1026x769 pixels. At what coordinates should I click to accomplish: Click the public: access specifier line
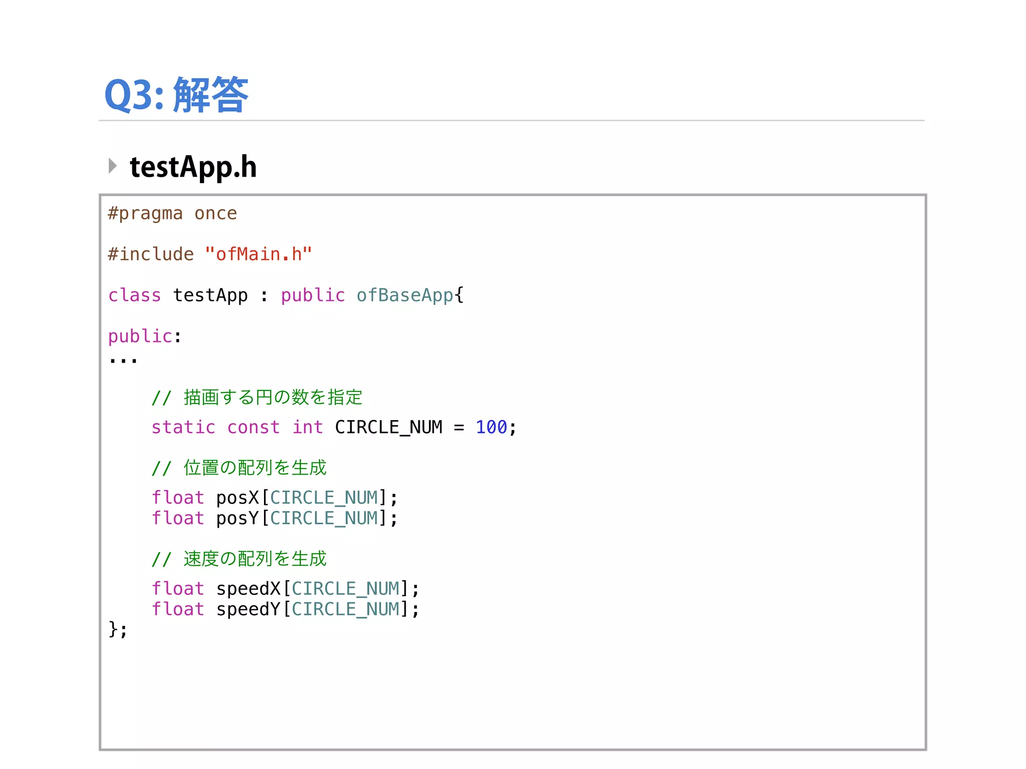[x=145, y=336]
